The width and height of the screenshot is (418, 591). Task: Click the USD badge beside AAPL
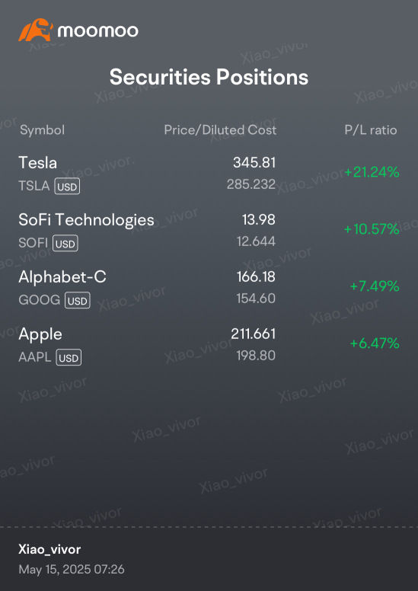(69, 358)
